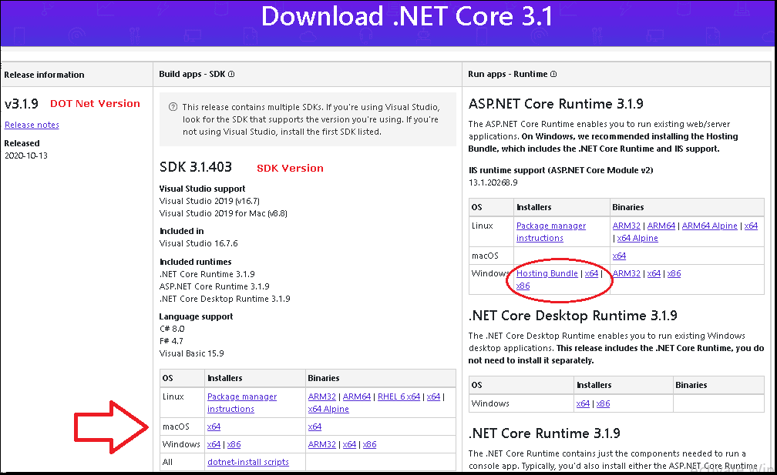Click the release date 2020-10-13

point(26,156)
